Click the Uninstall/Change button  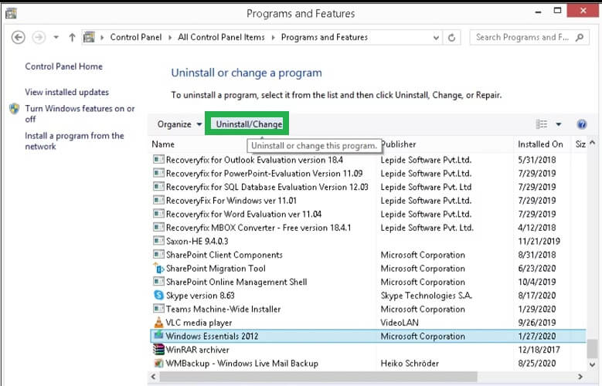tap(249, 124)
